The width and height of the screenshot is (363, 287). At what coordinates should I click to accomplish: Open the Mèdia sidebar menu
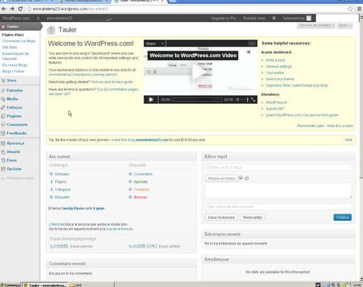tap(12, 99)
